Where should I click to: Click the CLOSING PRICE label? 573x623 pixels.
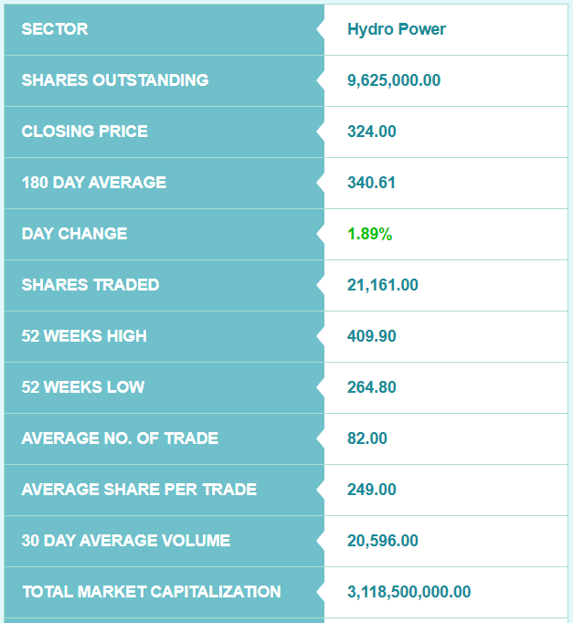click(85, 132)
